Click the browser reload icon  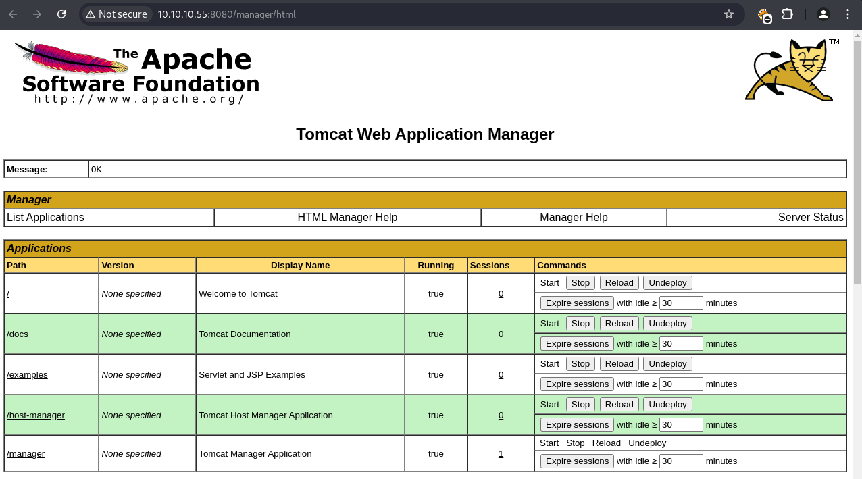pos(61,14)
